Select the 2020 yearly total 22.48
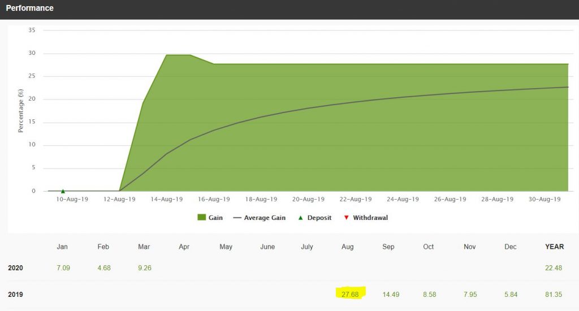Viewport: 579px width, 311px height. coord(553,268)
